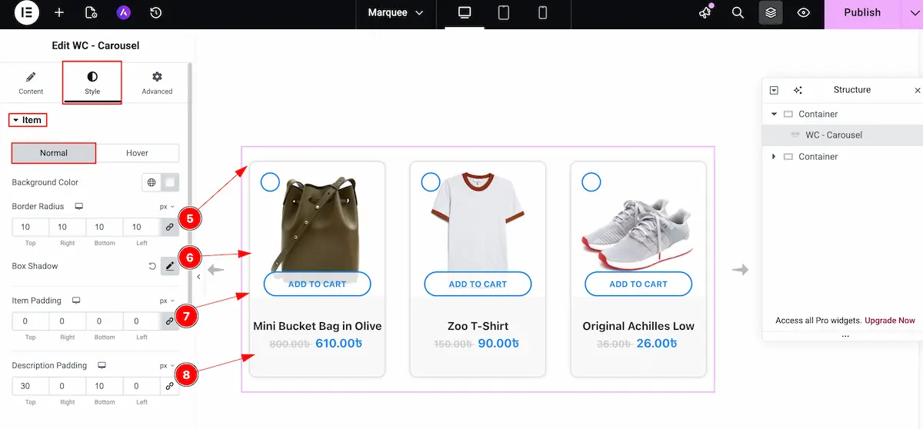Switch to mobile device preview
The image size is (923, 429).
pos(542,13)
